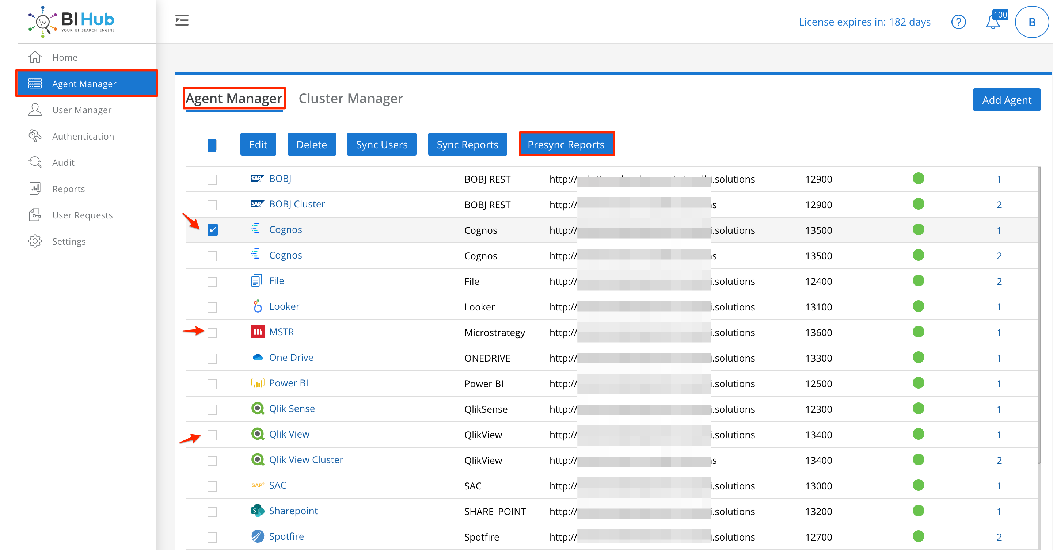Screen dimensions: 1053x550
Task: Click the green status dot in BOBJ row
Action: click(x=918, y=179)
